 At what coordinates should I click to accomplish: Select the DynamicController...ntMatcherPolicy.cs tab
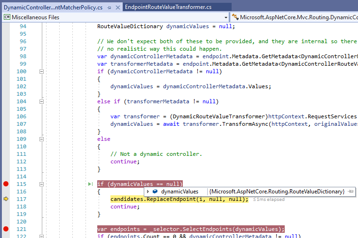[x=53, y=8]
